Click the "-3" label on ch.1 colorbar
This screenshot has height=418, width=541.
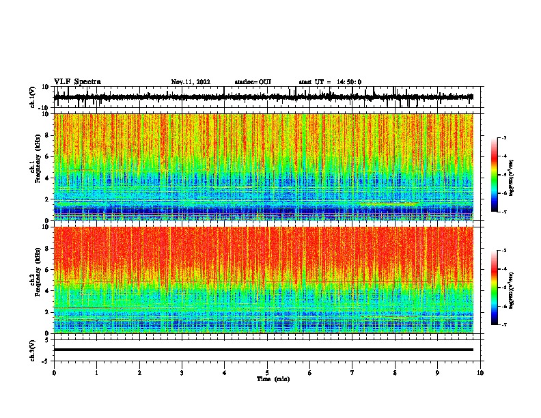point(503,138)
